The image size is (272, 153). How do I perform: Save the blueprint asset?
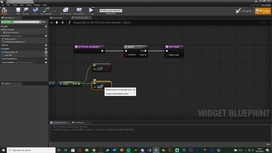click(18, 11)
